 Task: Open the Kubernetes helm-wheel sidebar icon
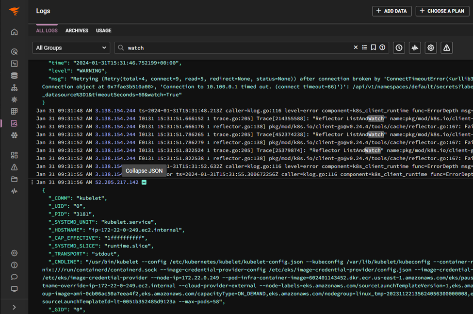(14, 99)
